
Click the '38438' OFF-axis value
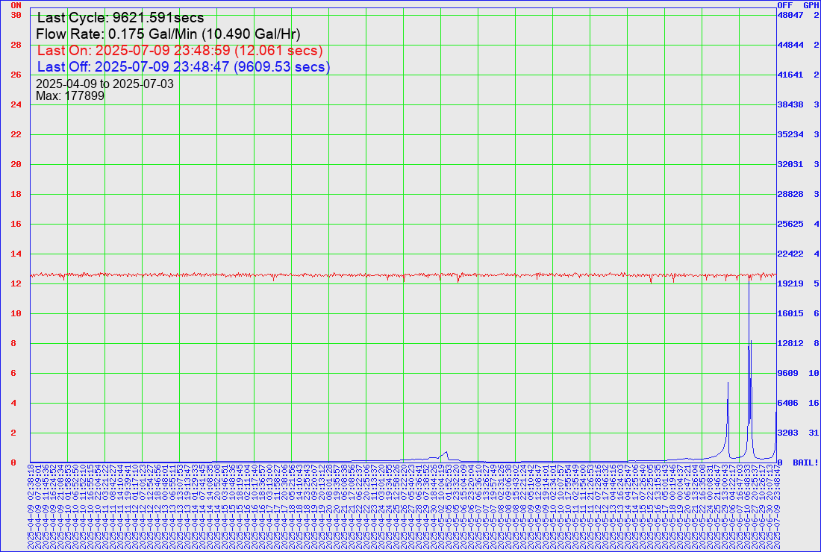click(x=790, y=104)
